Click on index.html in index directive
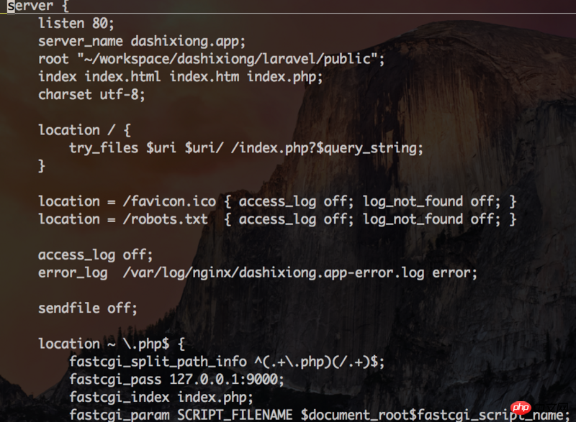Image resolution: width=576 pixels, height=422 pixels. coord(122,77)
